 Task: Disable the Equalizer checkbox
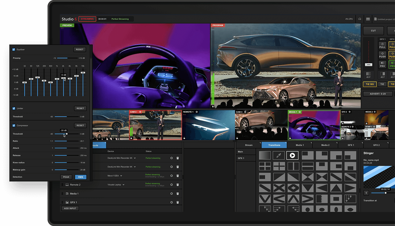coord(13,49)
